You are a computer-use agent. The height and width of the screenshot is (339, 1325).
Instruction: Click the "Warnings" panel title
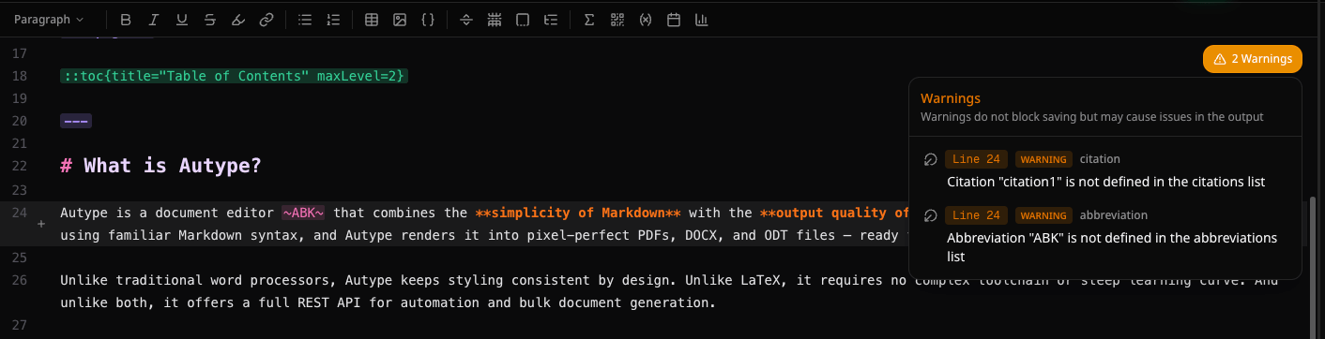coord(951,97)
